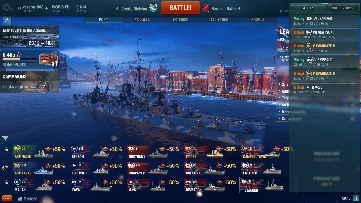
Task: Click the Create Division ship icon
Action: click(153, 8)
